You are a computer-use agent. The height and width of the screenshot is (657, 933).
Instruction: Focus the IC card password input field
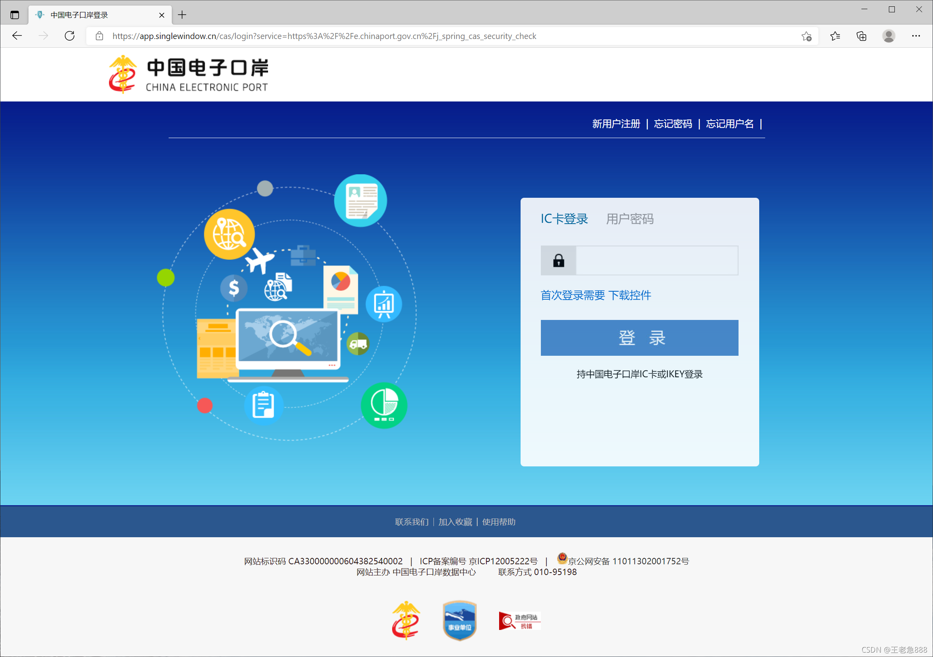tap(657, 260)
